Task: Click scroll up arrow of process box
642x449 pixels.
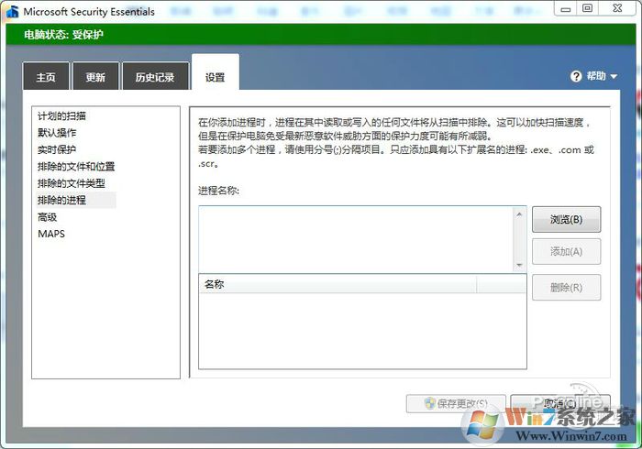Action: pyautogui.click(x=520, y=214)
